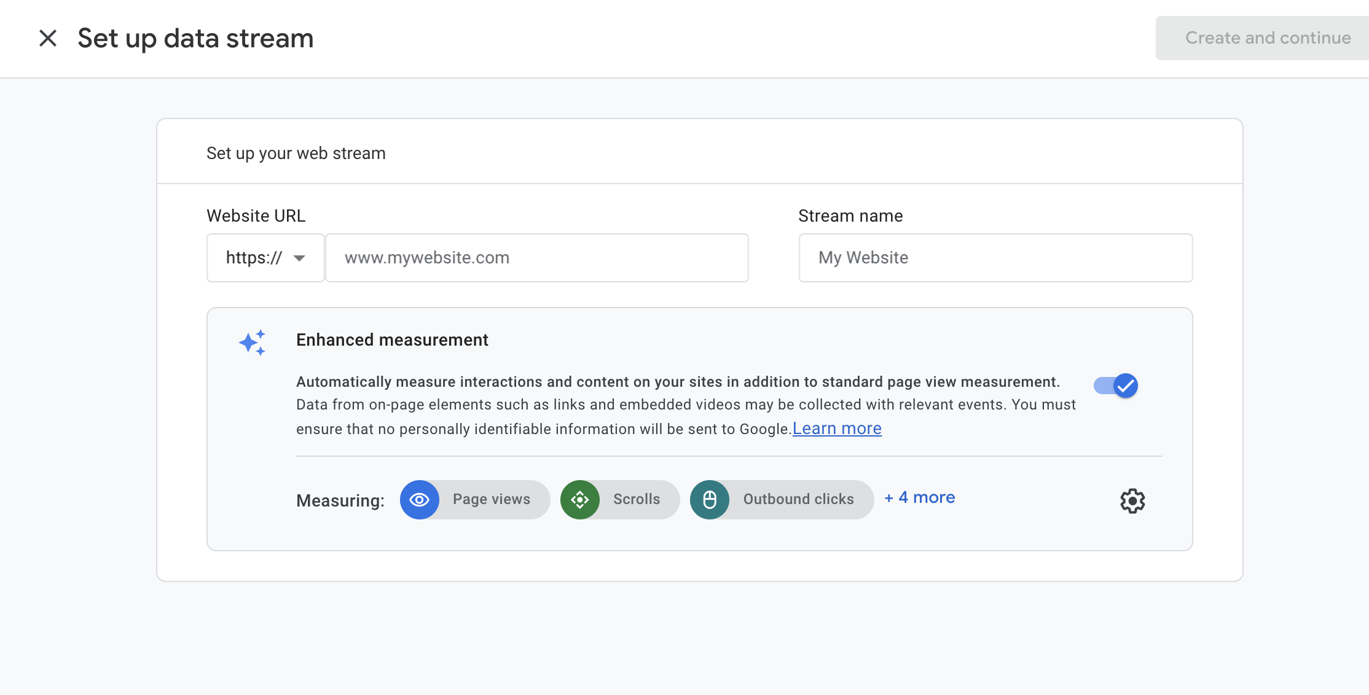Select the Page views chip label
The image size is (1369, 695).
492,499
